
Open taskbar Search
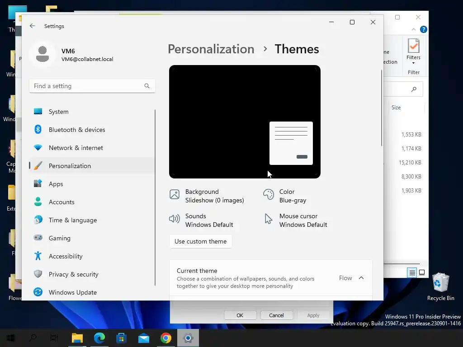pyautogui.click(x=33, y=338)
